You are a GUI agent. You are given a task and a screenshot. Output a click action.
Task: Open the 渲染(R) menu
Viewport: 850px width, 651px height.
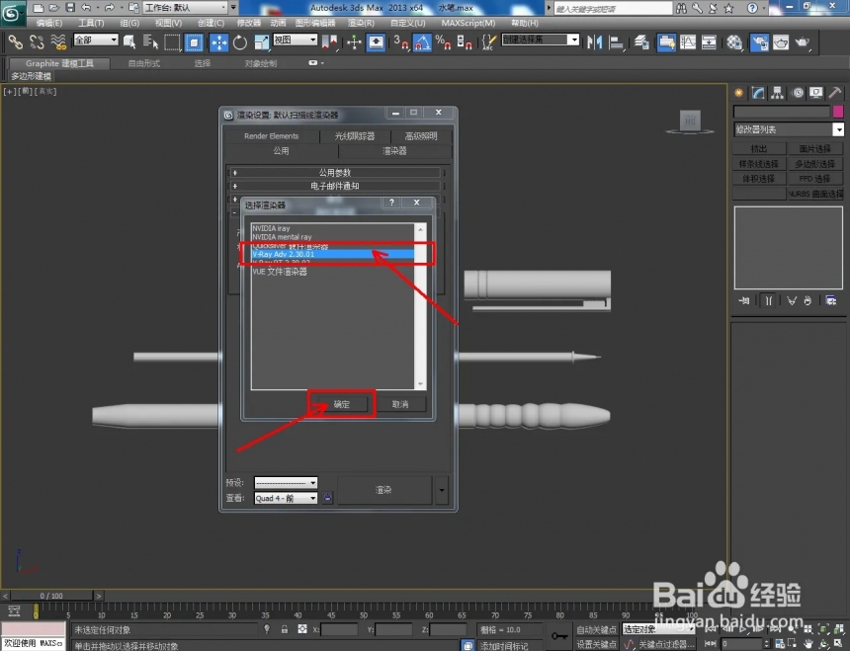click(x=361, y=23)
